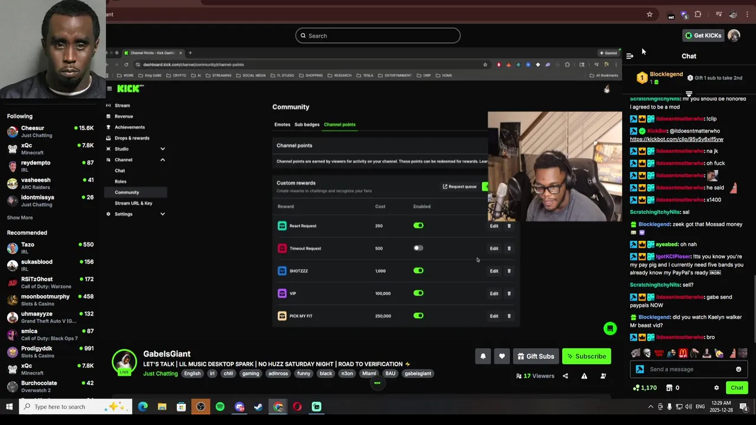Click the Windows Start button

pyautogui.click(x=9, y=407)
